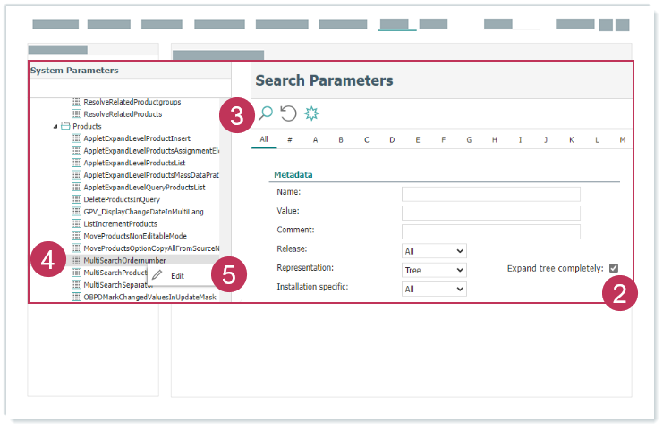Click the icon beside ResolveRelatedProducts
The image size is (663, 428).
(76, 114)
